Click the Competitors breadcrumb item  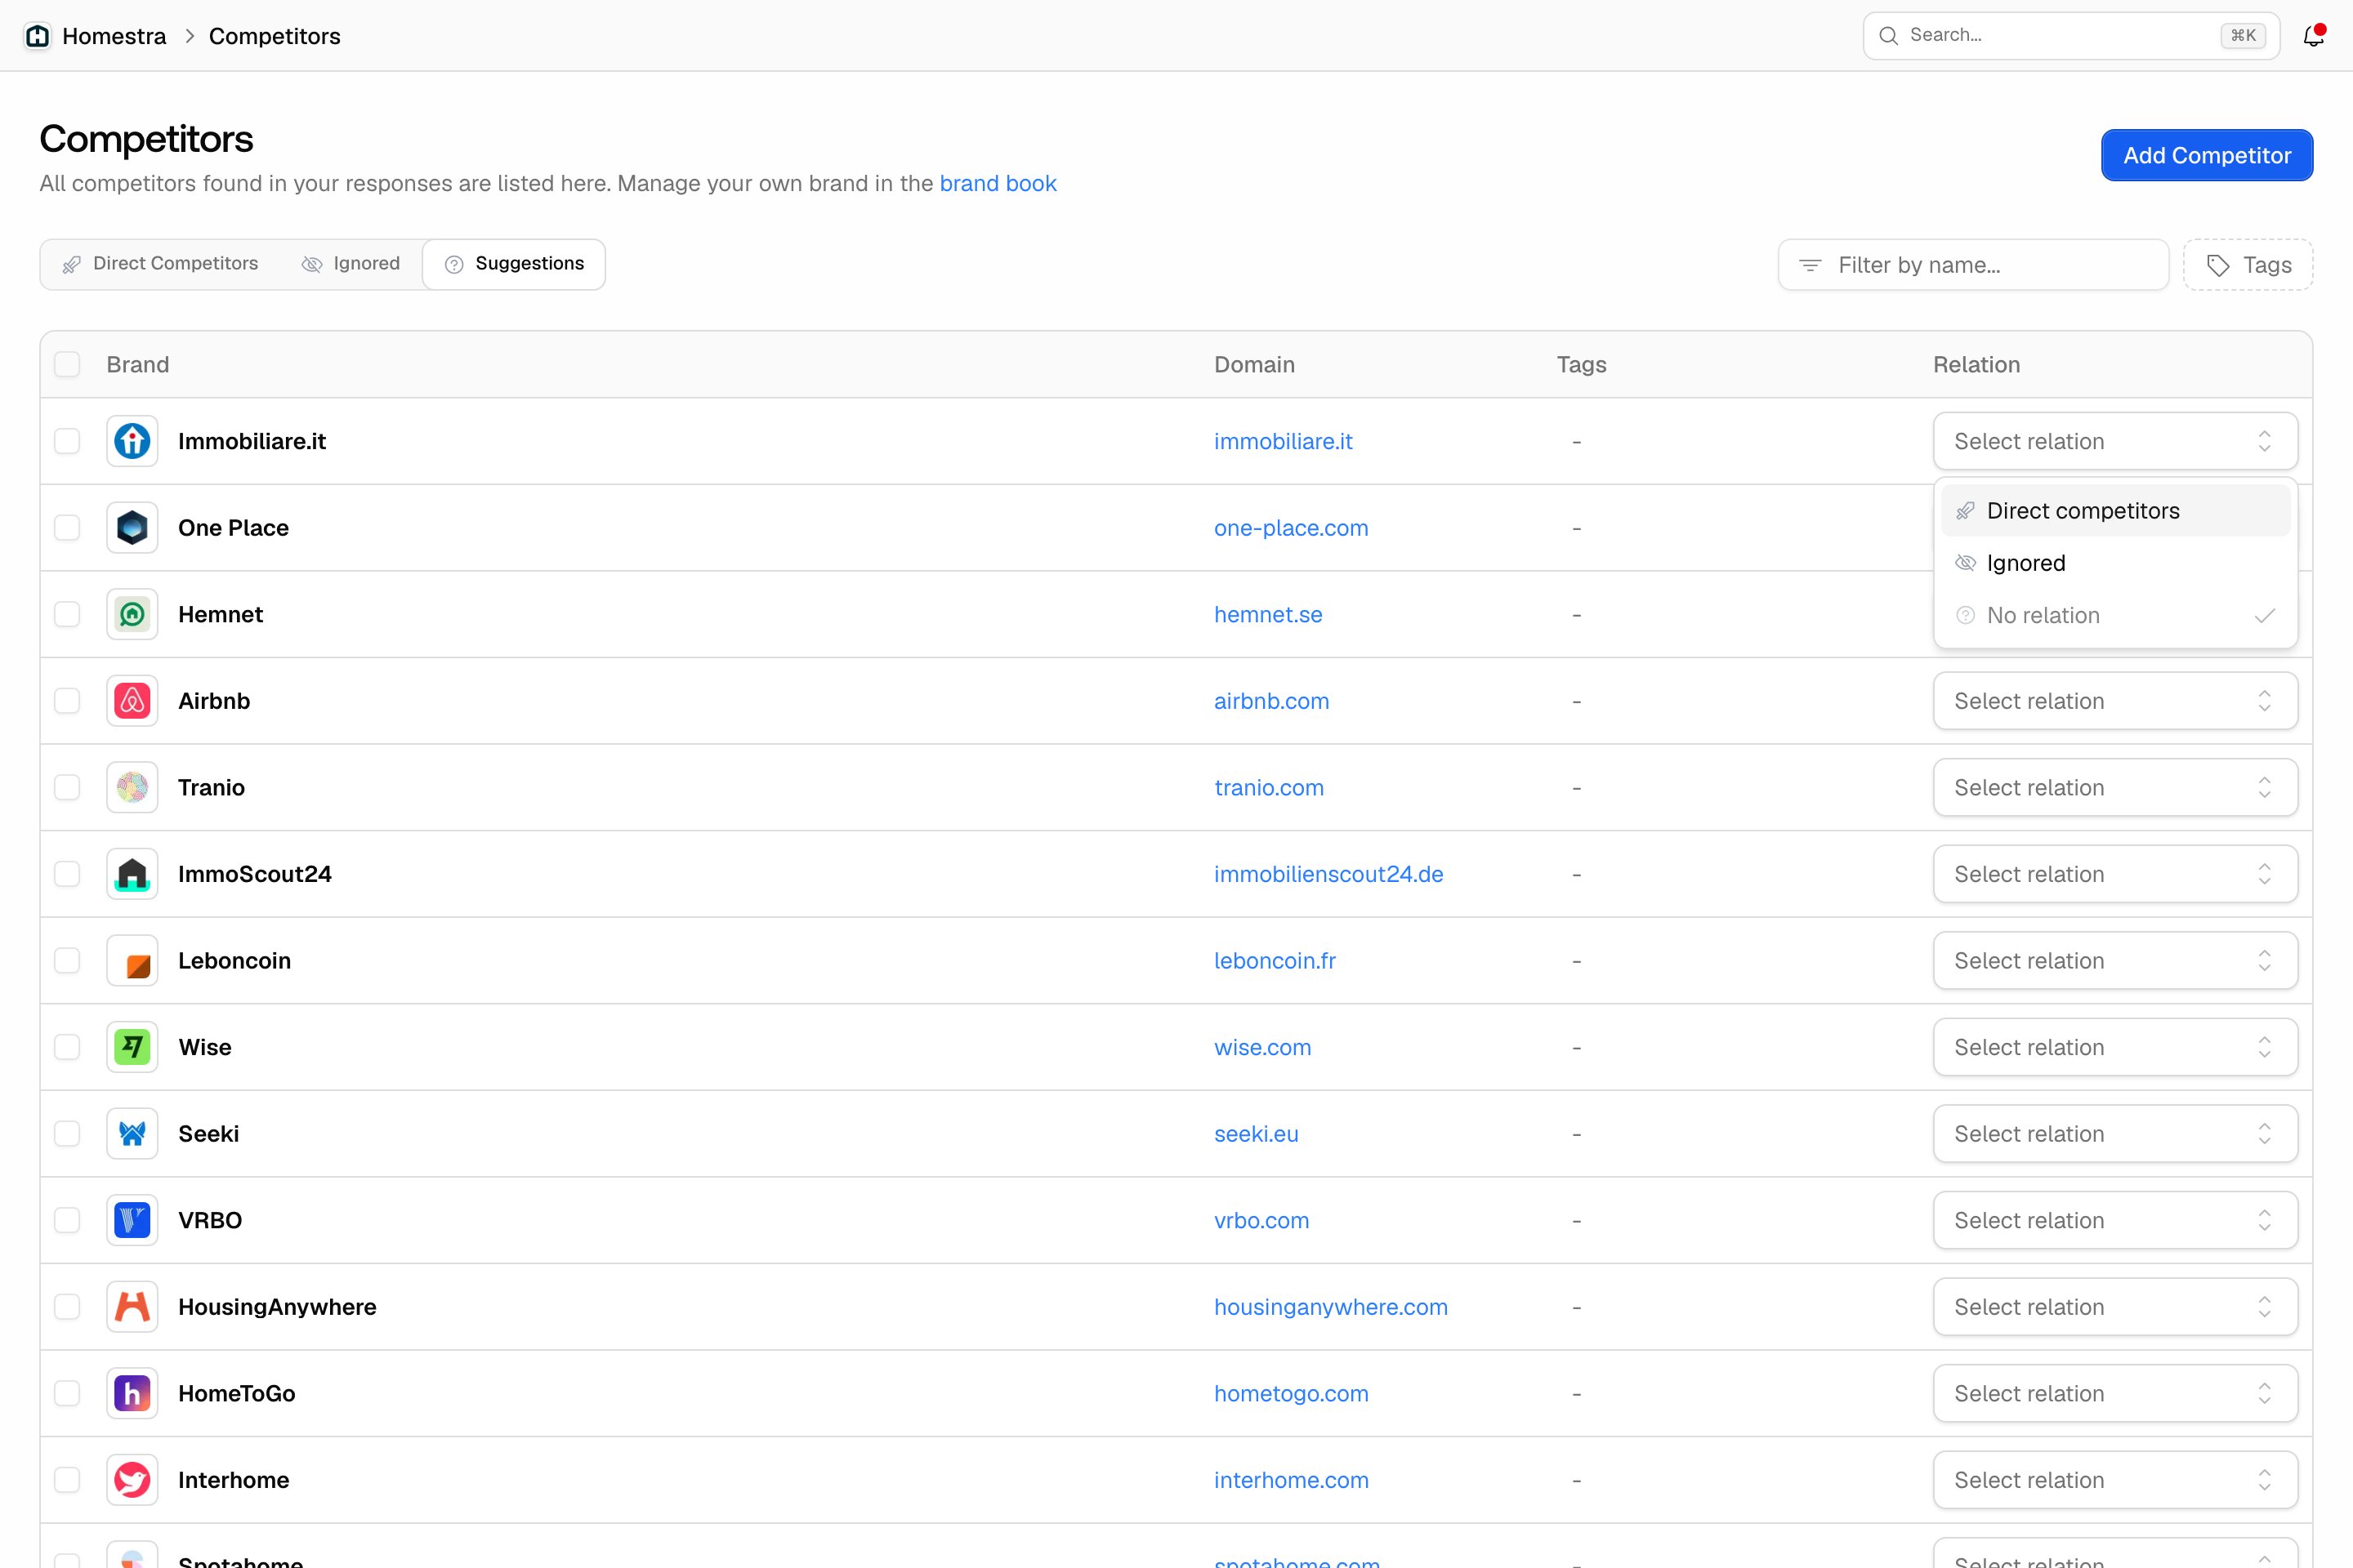pos(275,36)
